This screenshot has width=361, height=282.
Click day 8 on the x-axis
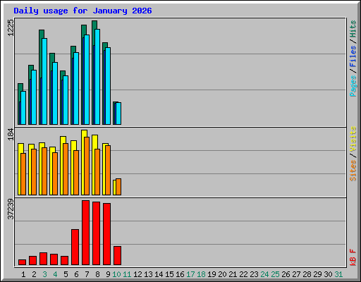click(97, 274)
